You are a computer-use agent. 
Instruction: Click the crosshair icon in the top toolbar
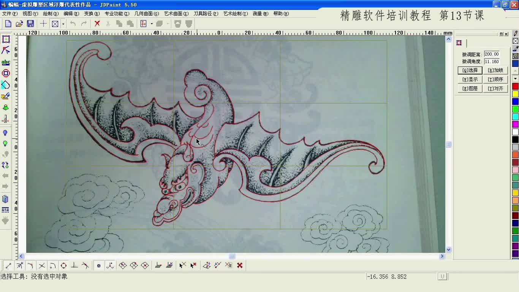click(44, 24)
